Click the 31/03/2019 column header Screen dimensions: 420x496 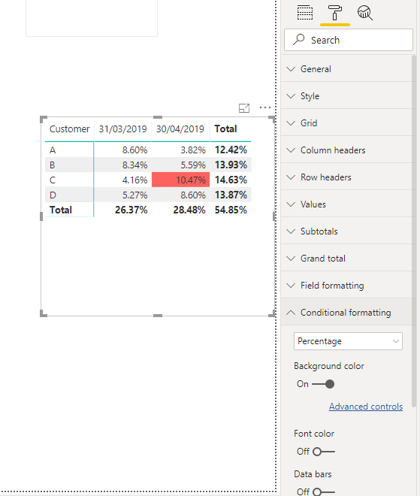122,129
